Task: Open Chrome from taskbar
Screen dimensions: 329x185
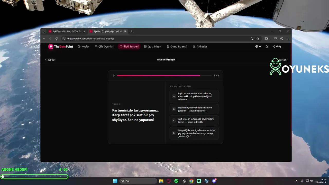Action: 191,181
